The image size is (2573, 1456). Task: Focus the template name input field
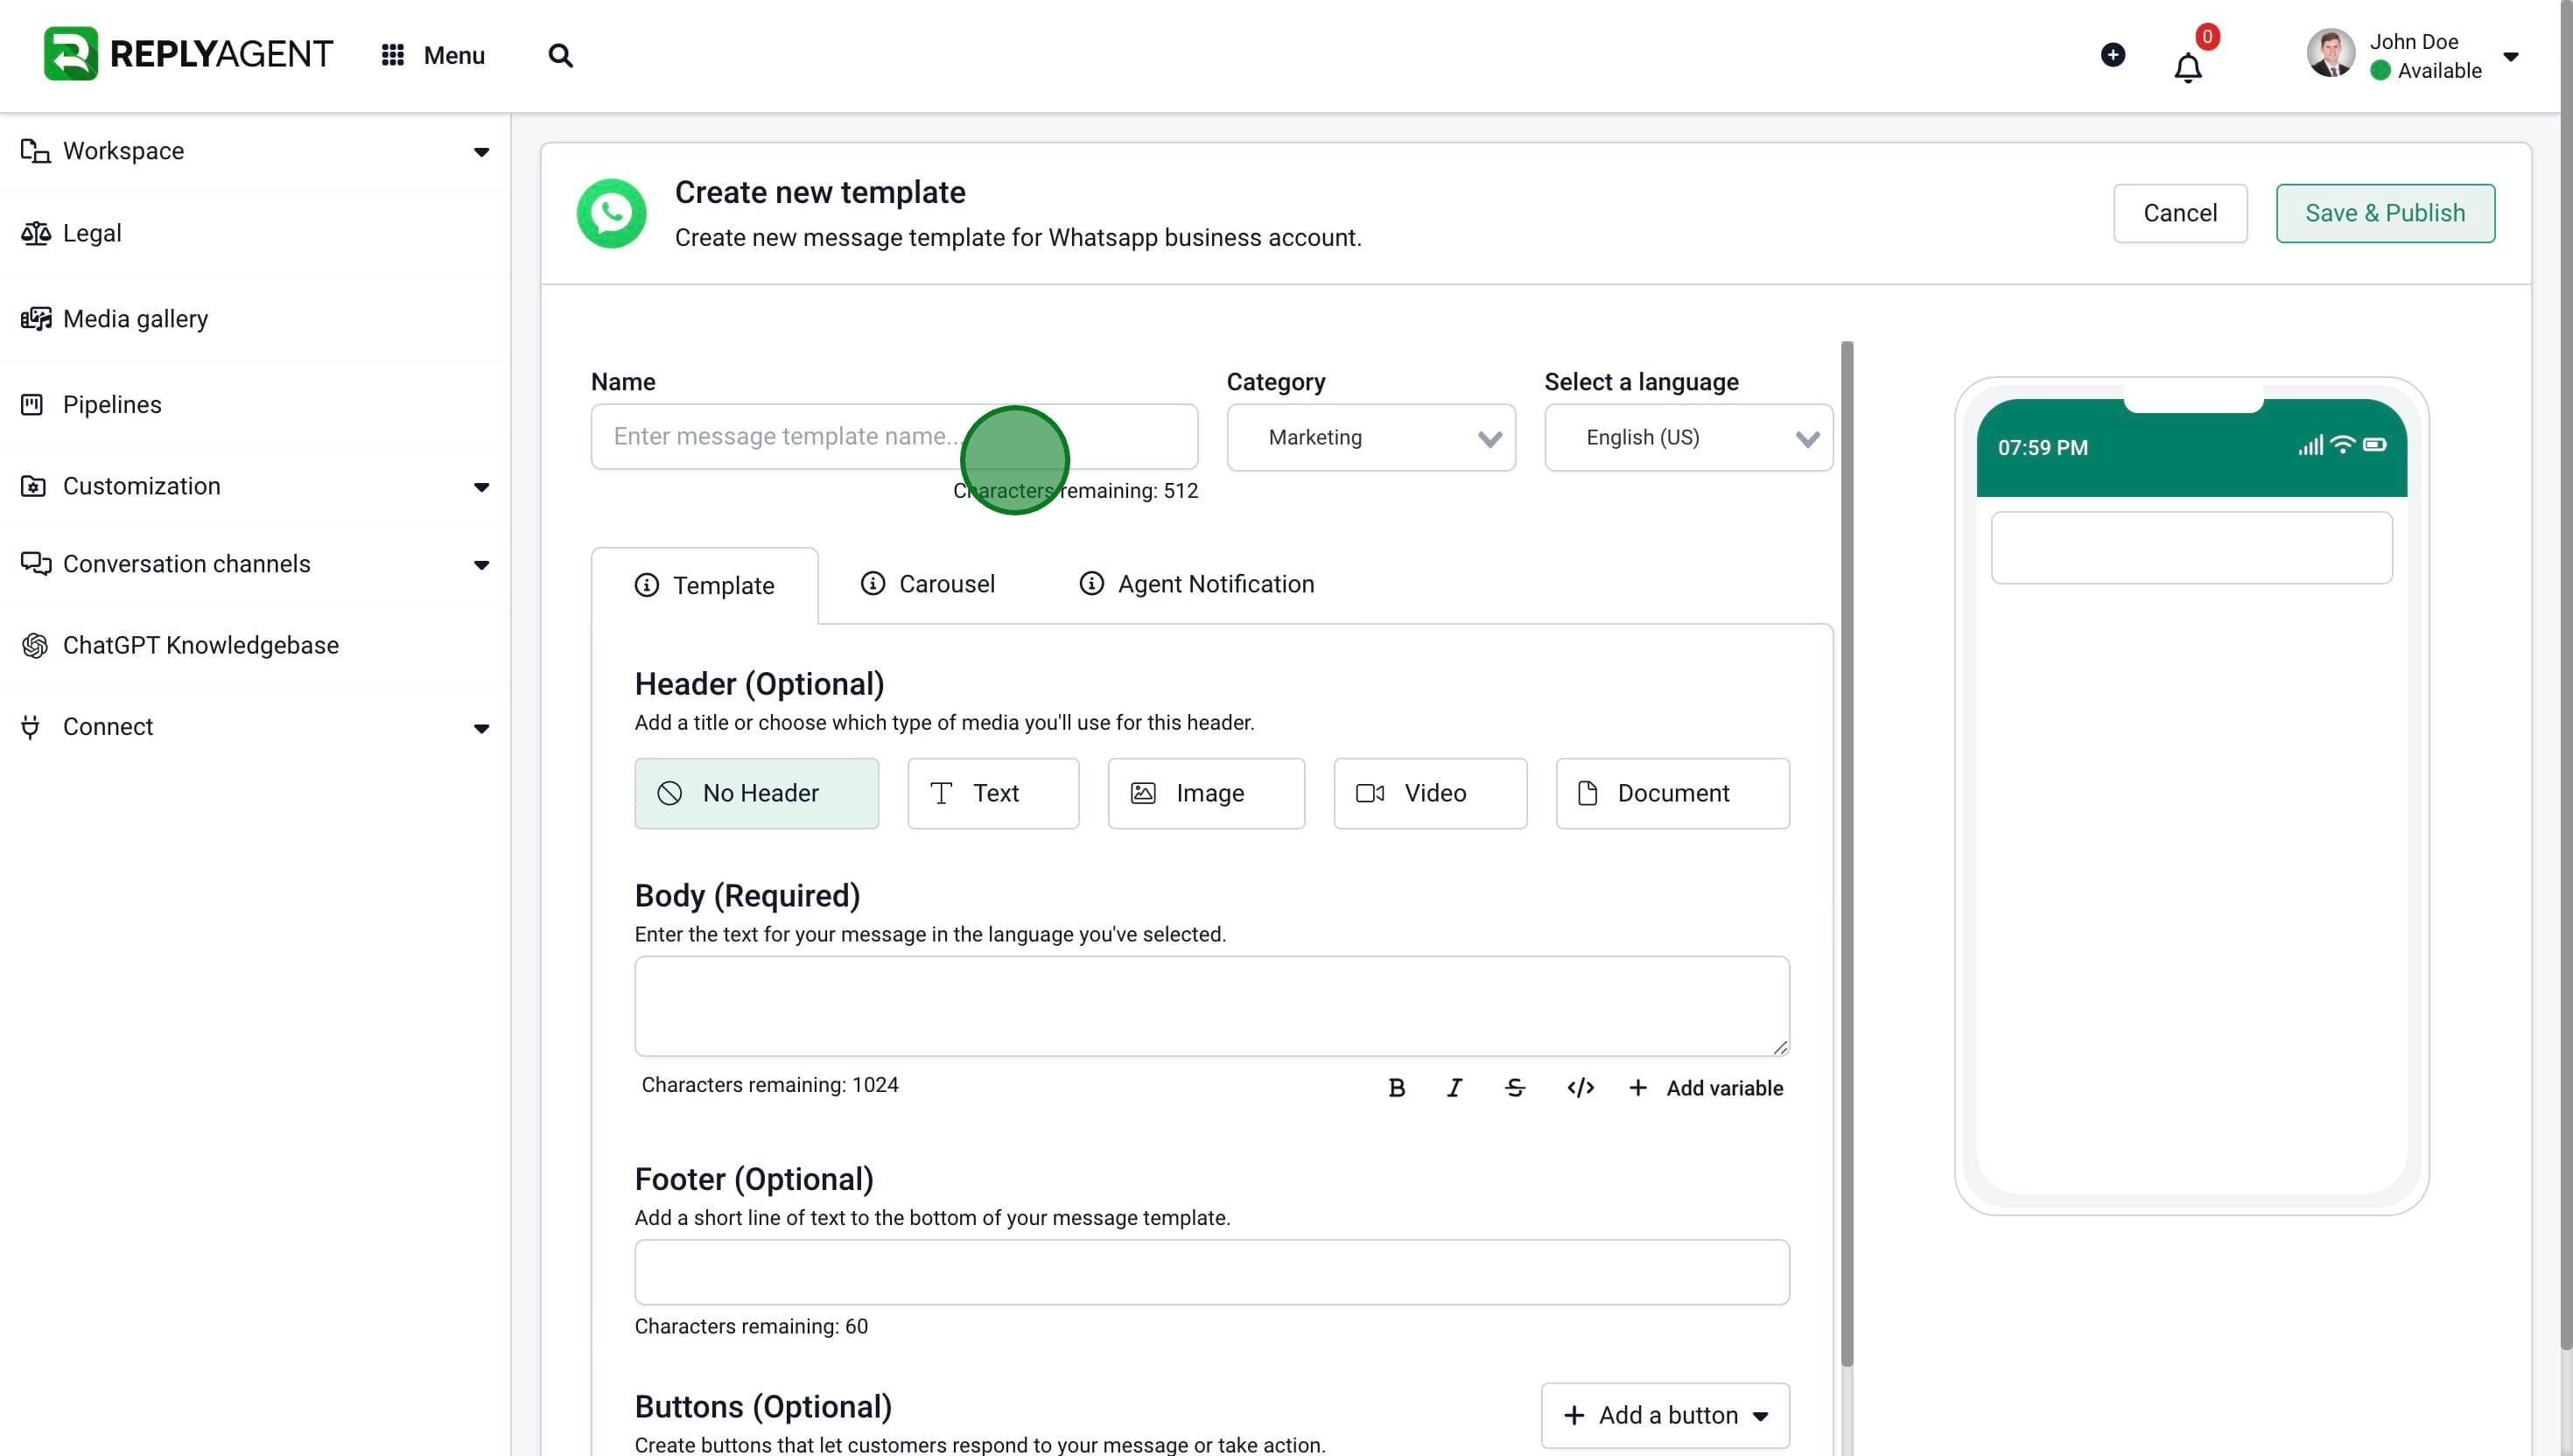pos(893,436)
